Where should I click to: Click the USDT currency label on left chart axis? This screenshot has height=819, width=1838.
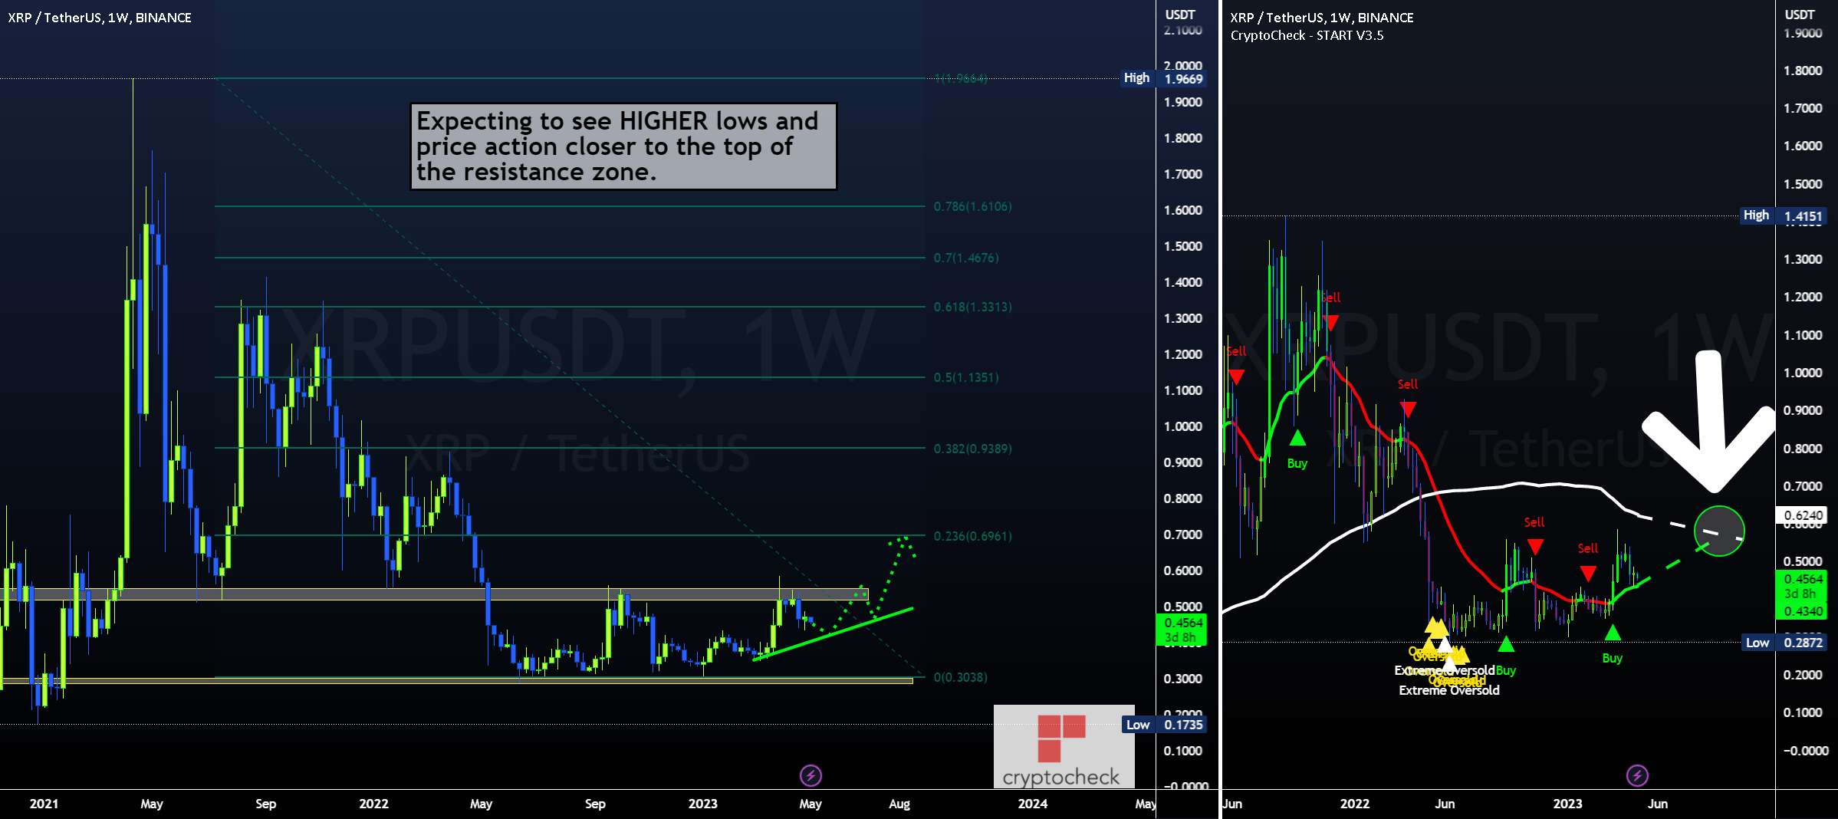(1180, 15)
